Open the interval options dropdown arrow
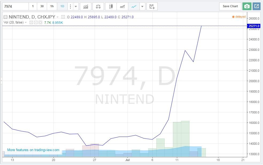 tap(75, 6)
